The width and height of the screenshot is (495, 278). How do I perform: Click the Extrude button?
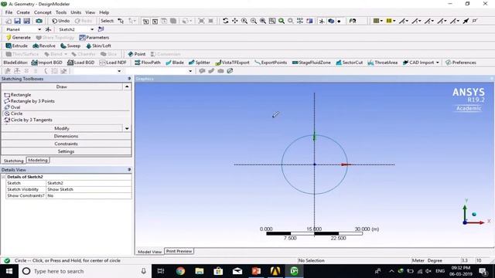[x=17, y=46]
